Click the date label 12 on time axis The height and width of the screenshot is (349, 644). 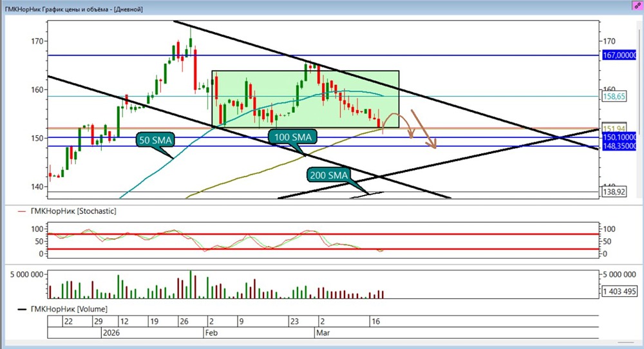(124, 321)
